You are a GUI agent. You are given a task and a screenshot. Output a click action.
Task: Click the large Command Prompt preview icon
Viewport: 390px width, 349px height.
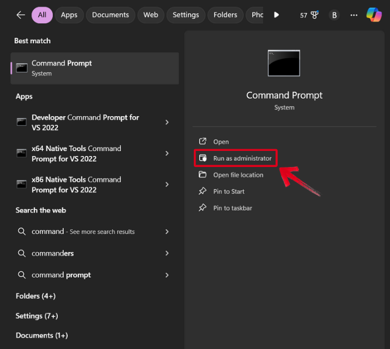pyautogui.click(x=284, y=63)
